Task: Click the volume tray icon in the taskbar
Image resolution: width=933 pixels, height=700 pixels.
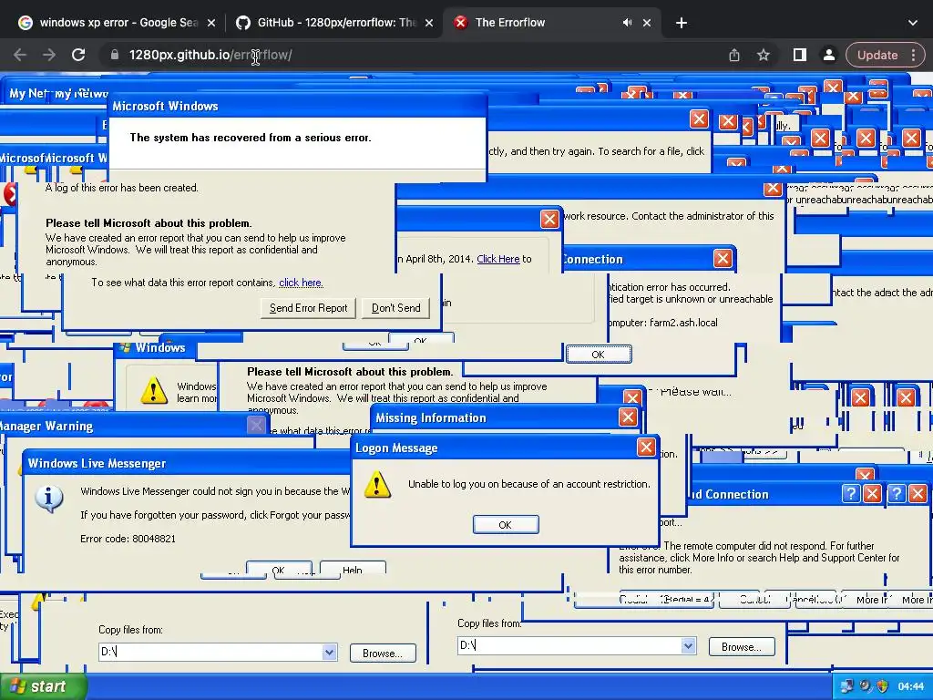Action: pyautogui.click(x=866, y=686)
